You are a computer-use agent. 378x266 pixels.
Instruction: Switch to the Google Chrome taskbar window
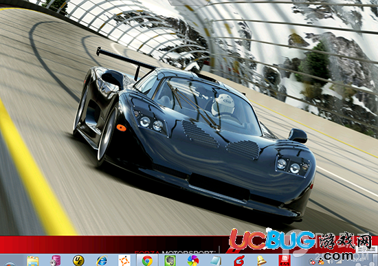pos(147,261)
